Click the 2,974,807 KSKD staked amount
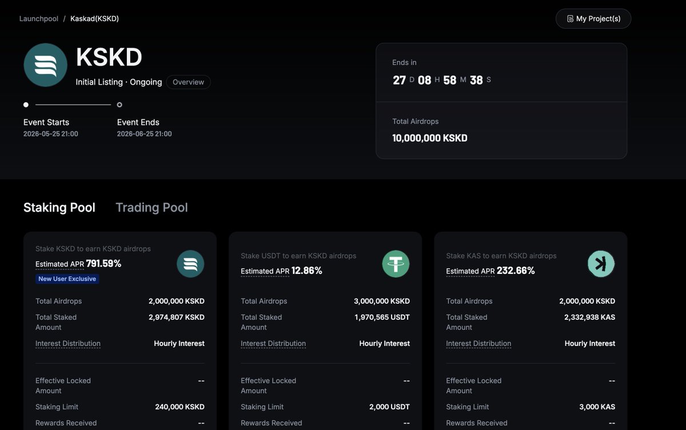This screenshot has width=686, height=430. pyautogui.click(x=177, y=317)
